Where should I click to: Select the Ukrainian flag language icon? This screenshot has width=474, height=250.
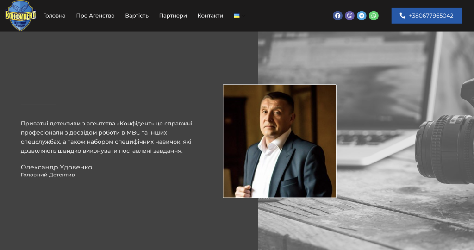point(237,16)
